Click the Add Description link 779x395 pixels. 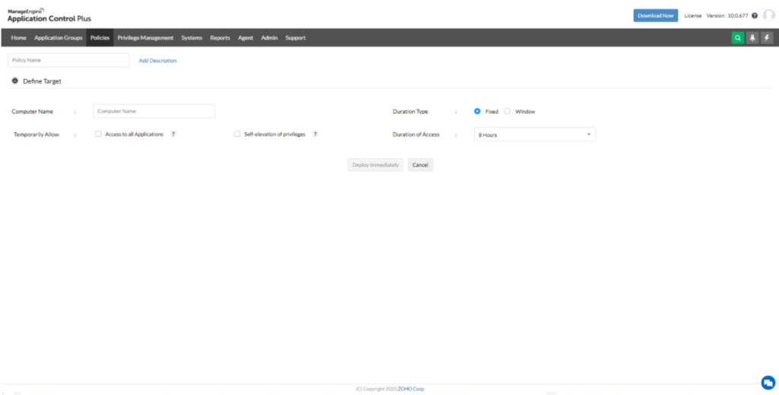point(157,61)
